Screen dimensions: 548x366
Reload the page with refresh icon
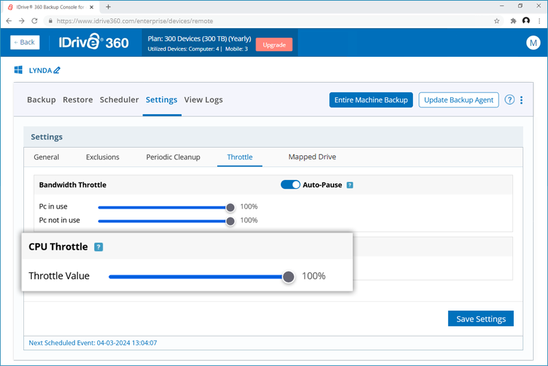click(x=34, y=21)
